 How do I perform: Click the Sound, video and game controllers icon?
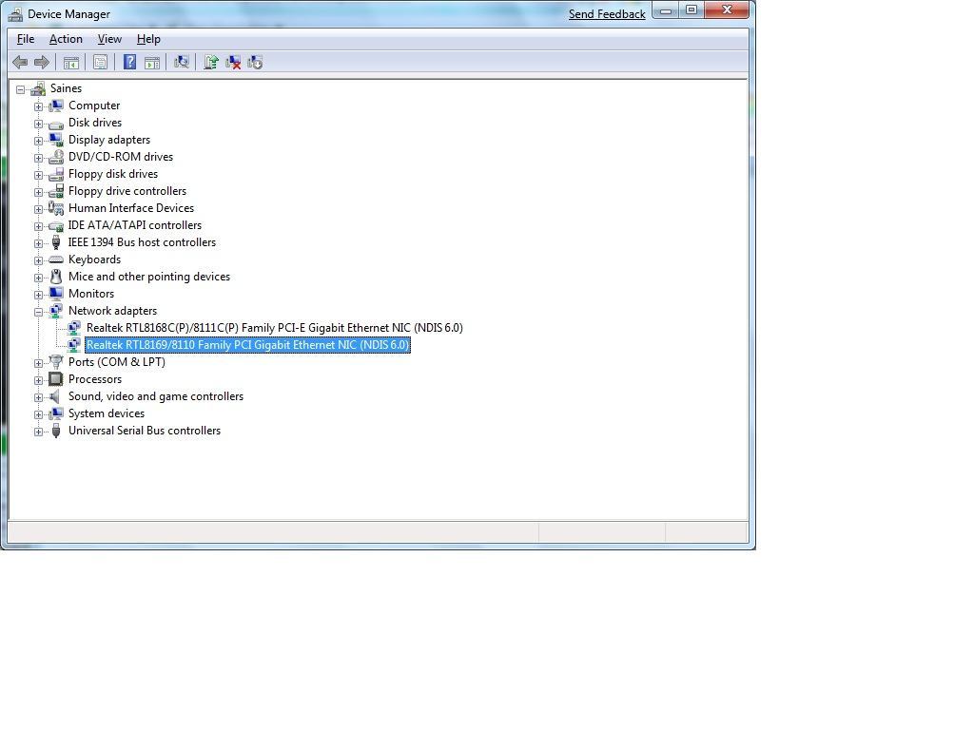56,396
